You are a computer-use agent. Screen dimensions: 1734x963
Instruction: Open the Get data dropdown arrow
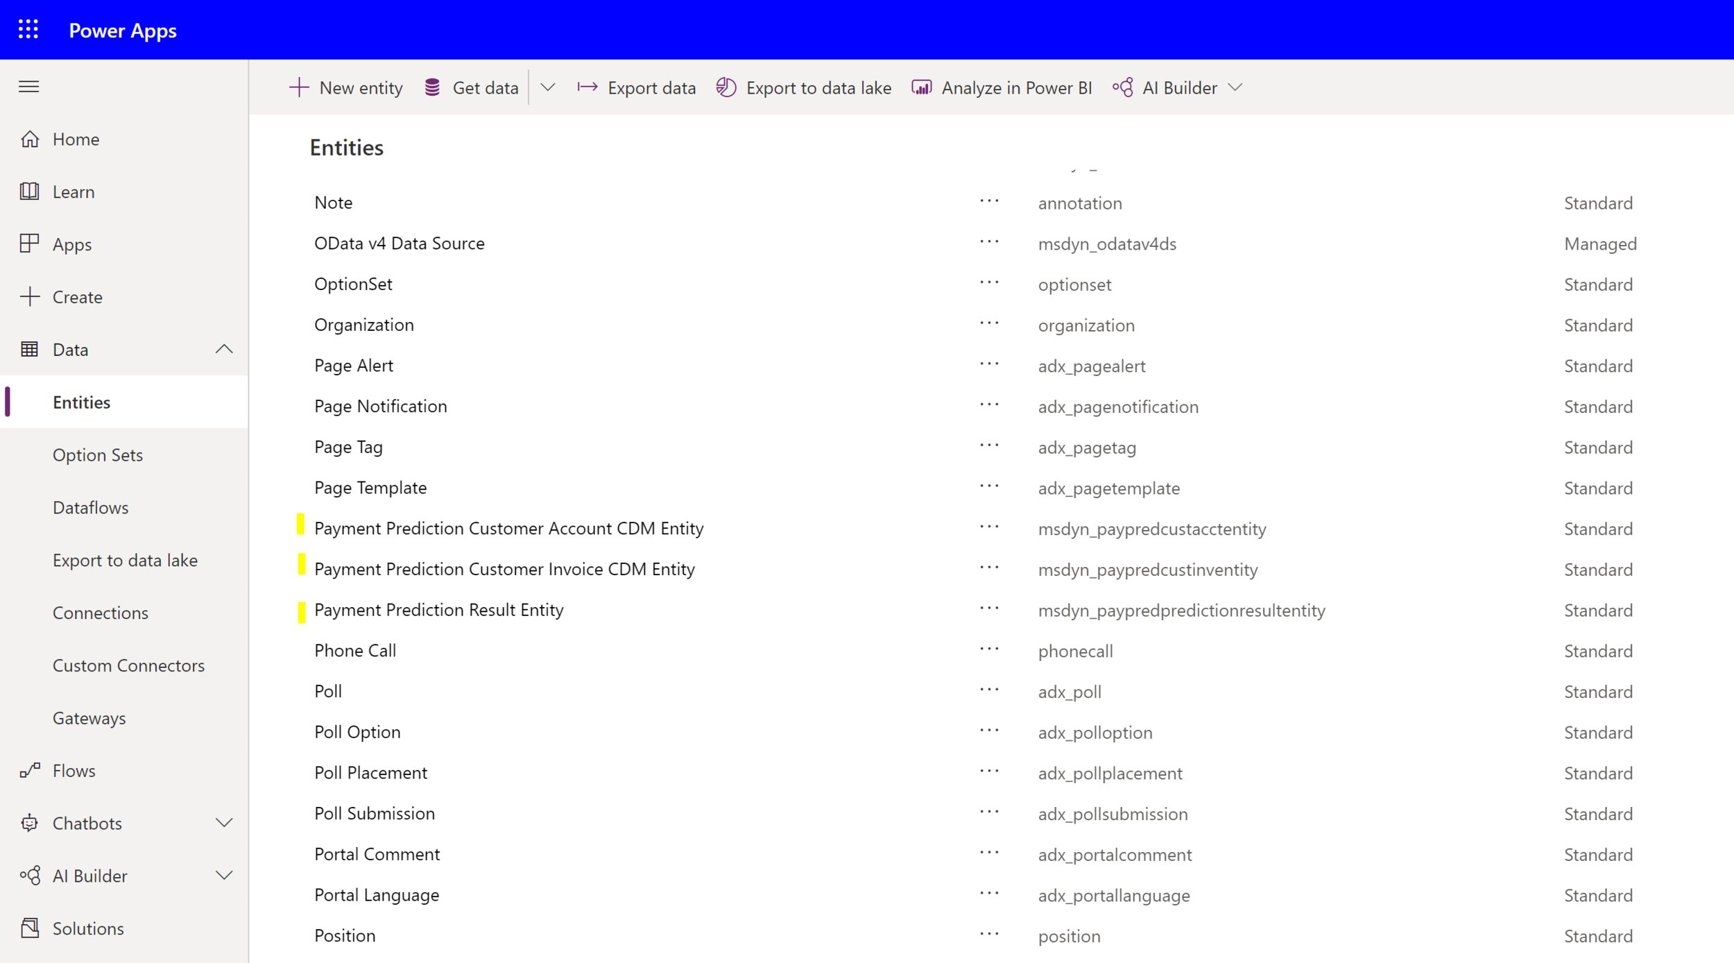click(548, 87)
